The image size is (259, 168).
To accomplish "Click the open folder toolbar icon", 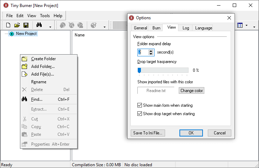I will tap(17, 25).
